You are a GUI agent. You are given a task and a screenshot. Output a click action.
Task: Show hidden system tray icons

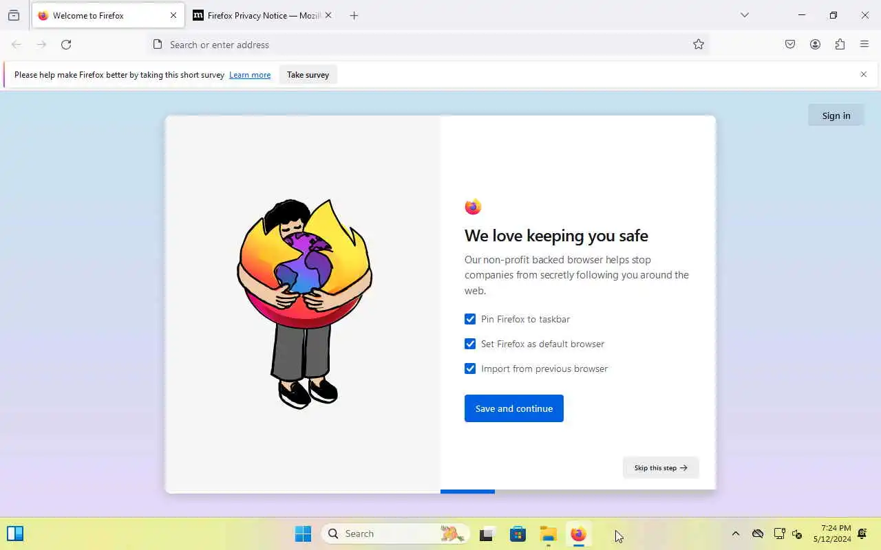[735, 533]
